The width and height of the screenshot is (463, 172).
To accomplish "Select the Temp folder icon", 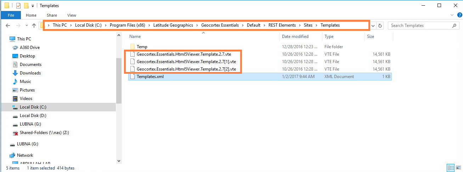I will click(x=132, y=47).
